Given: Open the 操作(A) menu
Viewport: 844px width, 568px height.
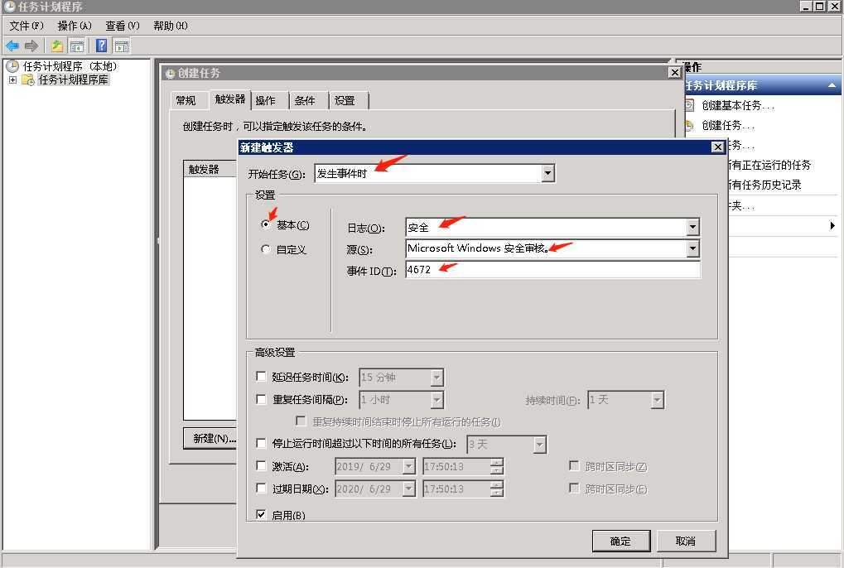Looking at the screenshot, I should pos(75,26).
